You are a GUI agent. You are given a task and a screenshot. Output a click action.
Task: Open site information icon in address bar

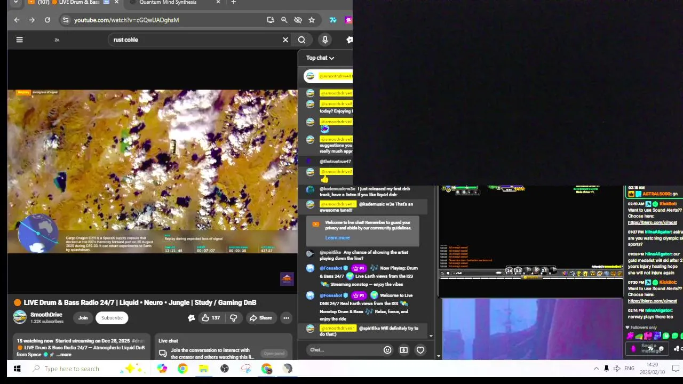pos(65,20)
